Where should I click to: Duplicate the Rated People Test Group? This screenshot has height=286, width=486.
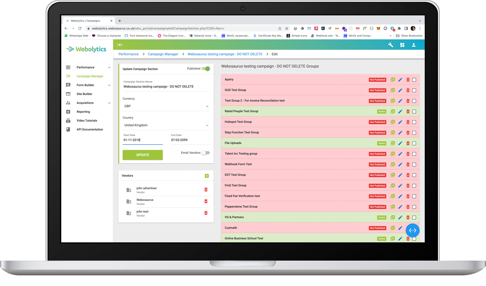392,111
